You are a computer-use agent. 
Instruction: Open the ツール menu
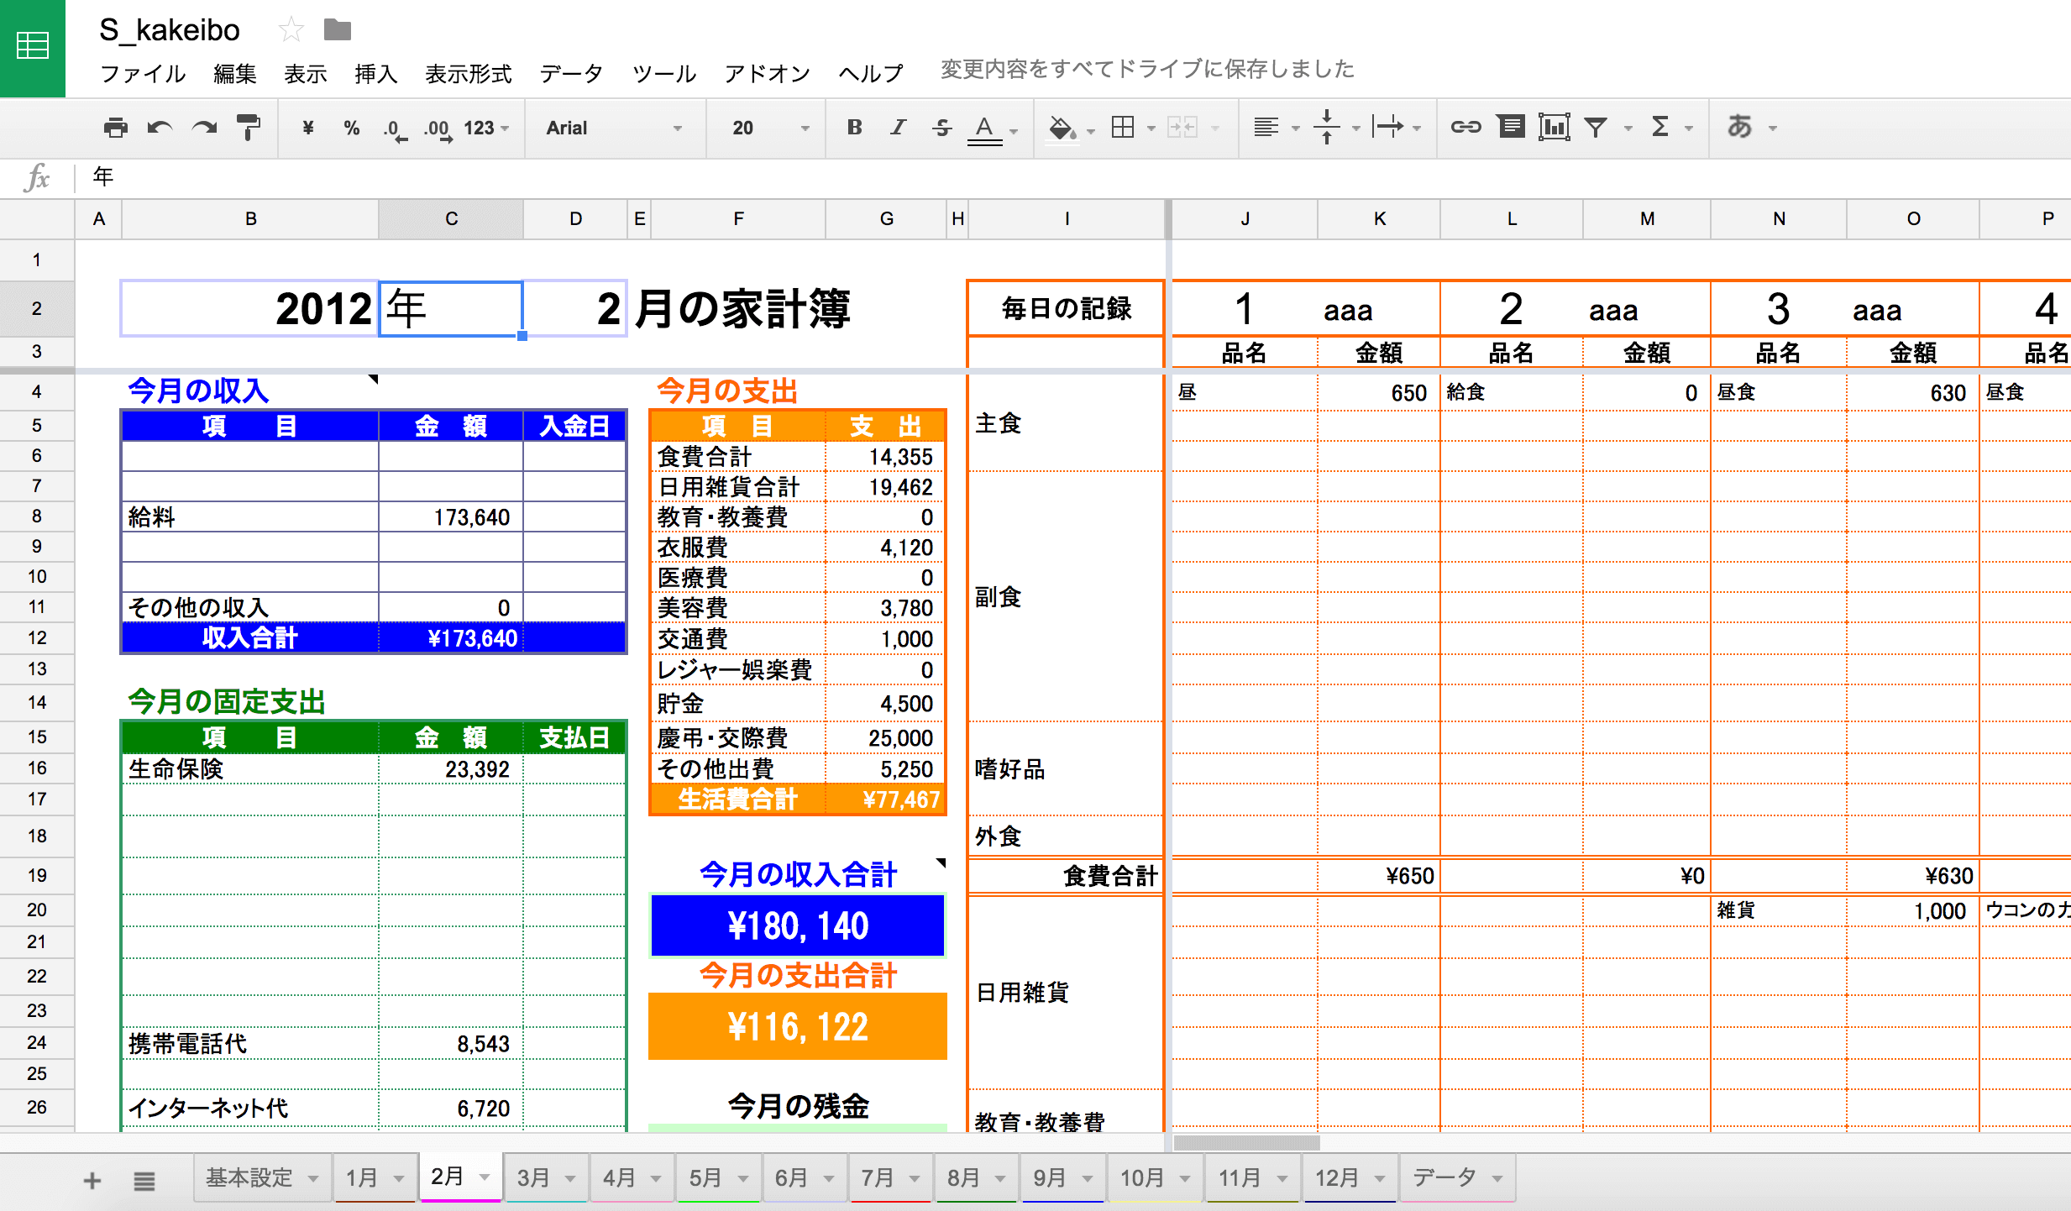663,74
